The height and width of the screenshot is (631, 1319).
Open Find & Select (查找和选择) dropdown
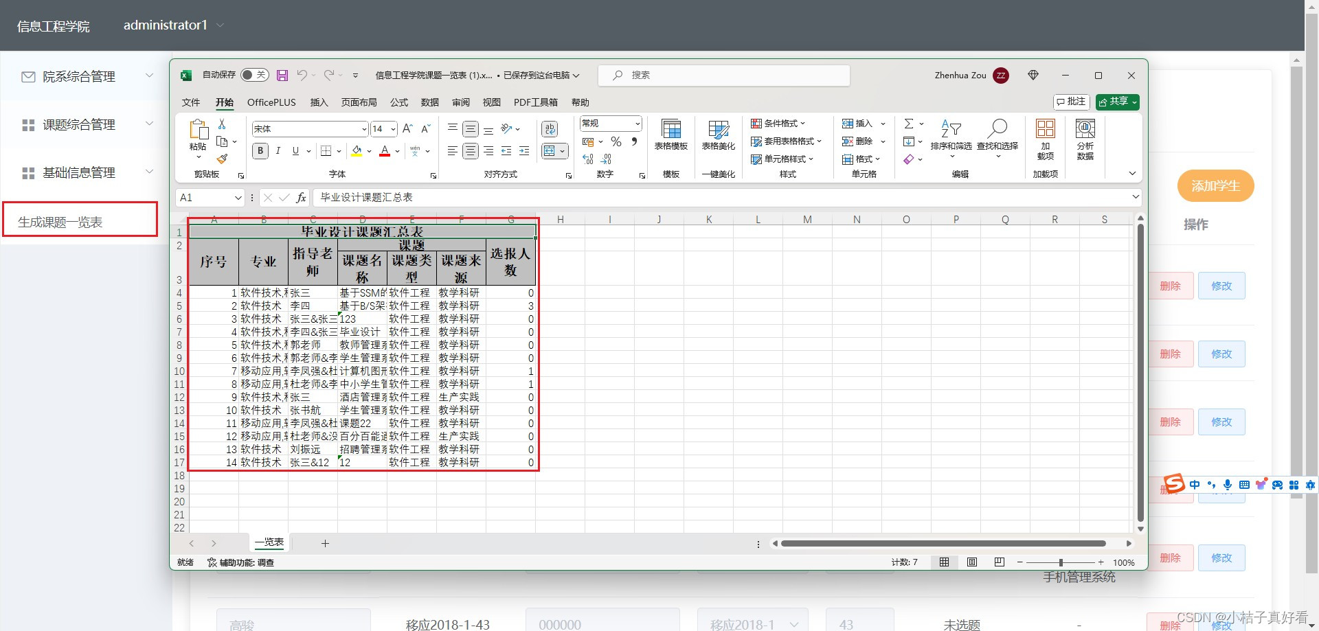pyautogui.click(x=997, y=139)
